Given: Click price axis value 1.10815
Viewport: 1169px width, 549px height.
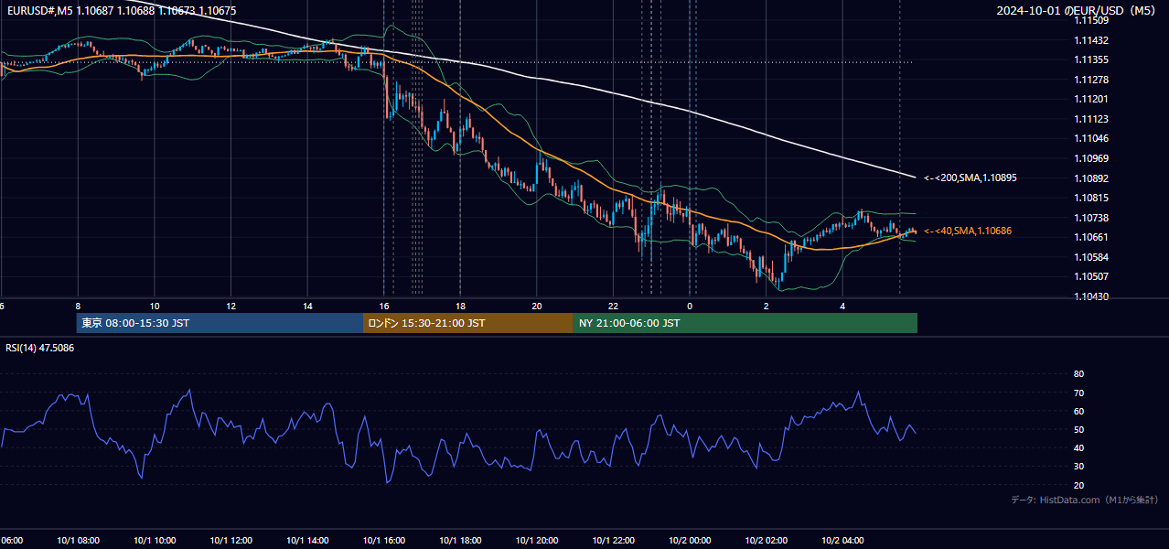Looking at the screenshot, I should point(1091,198).
